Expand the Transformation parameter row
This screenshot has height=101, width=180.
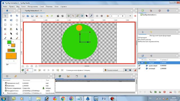(4, 93)
